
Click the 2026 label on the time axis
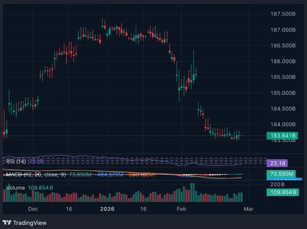pos(107,209)
